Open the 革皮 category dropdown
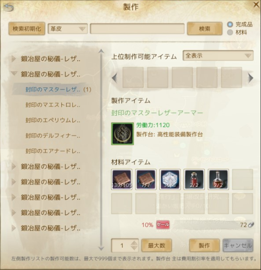 (x=67, y=29)
